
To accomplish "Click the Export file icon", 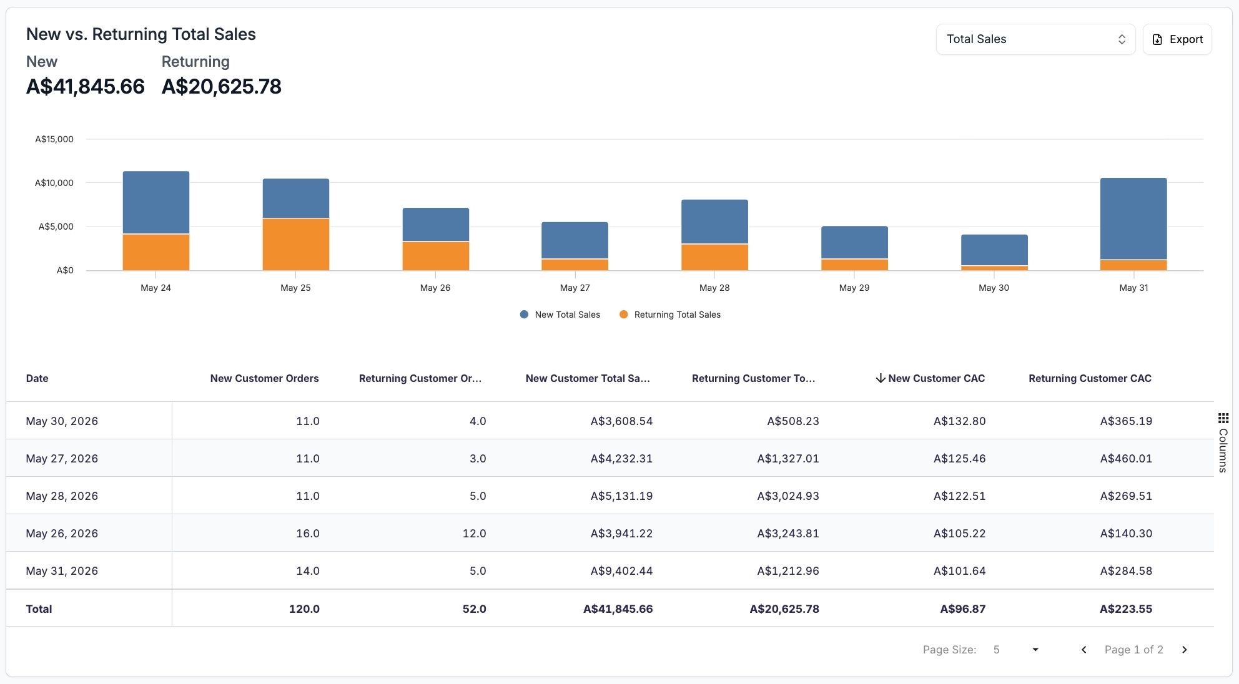I will point(1157,39).
